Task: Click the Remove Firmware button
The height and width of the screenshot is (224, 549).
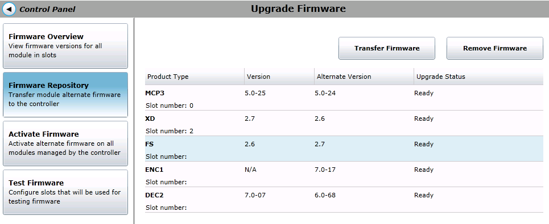Action: (495, 48)
